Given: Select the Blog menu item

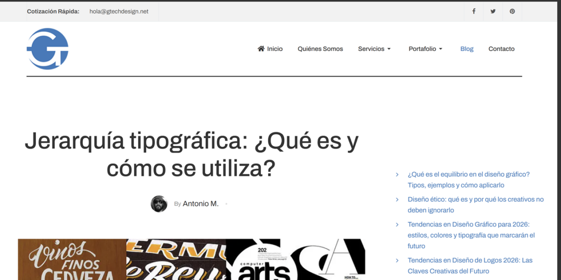Looking at the screenshot, I should 467,49.
